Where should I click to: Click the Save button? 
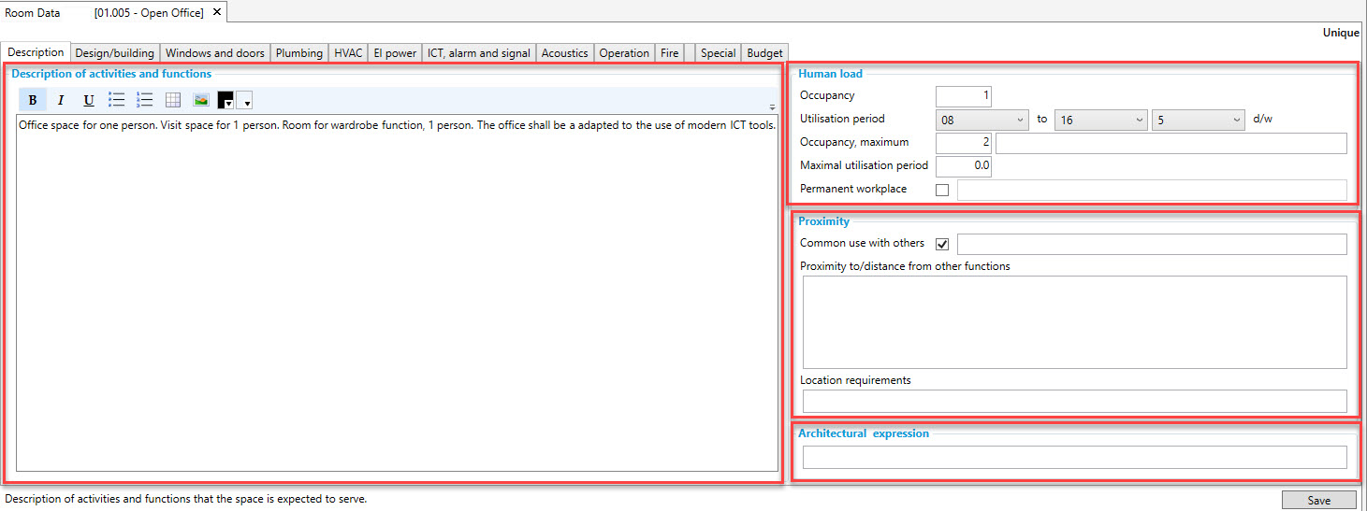tap(1318, 500)
